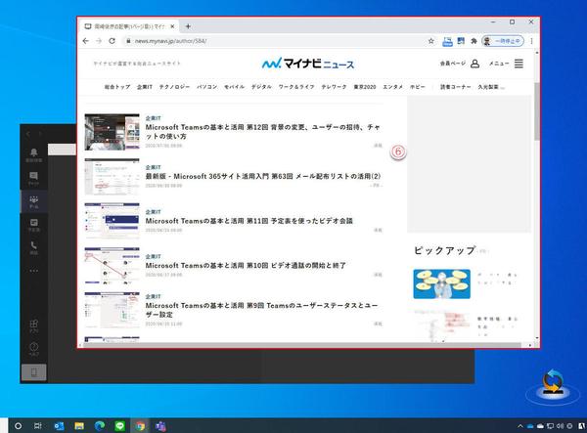This screenshot has height=433, width=587.
Task: Open ワーク&ライフ navigation item
Action: [x=296, y=87]
